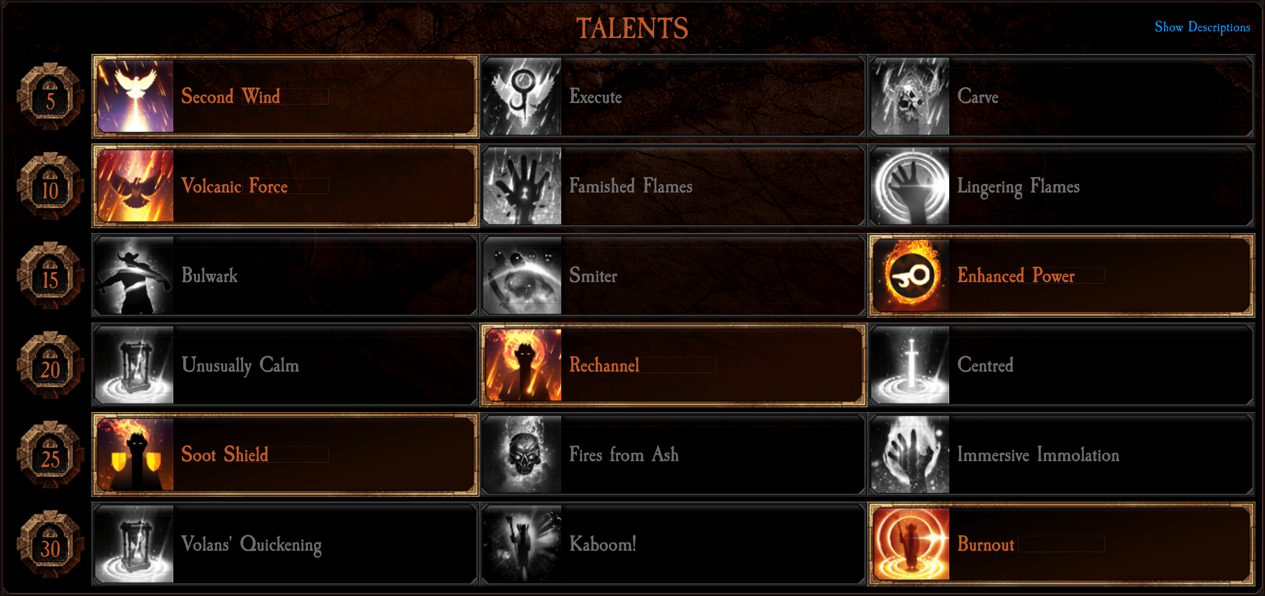Toggle the Unusually Calm talent
The width and height of the screenshot is (1265, 596).
click(x=285, y=365)
